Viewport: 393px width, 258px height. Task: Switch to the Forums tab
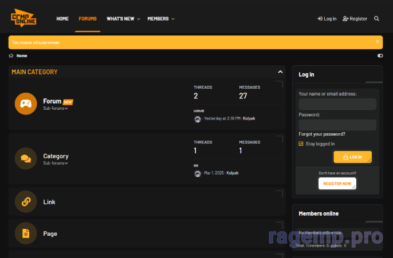point(88,18)
